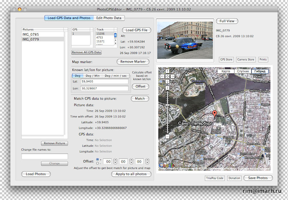Click the map pan down arrow
Screen dimensions: 288x200
click(x=167, y=81)
